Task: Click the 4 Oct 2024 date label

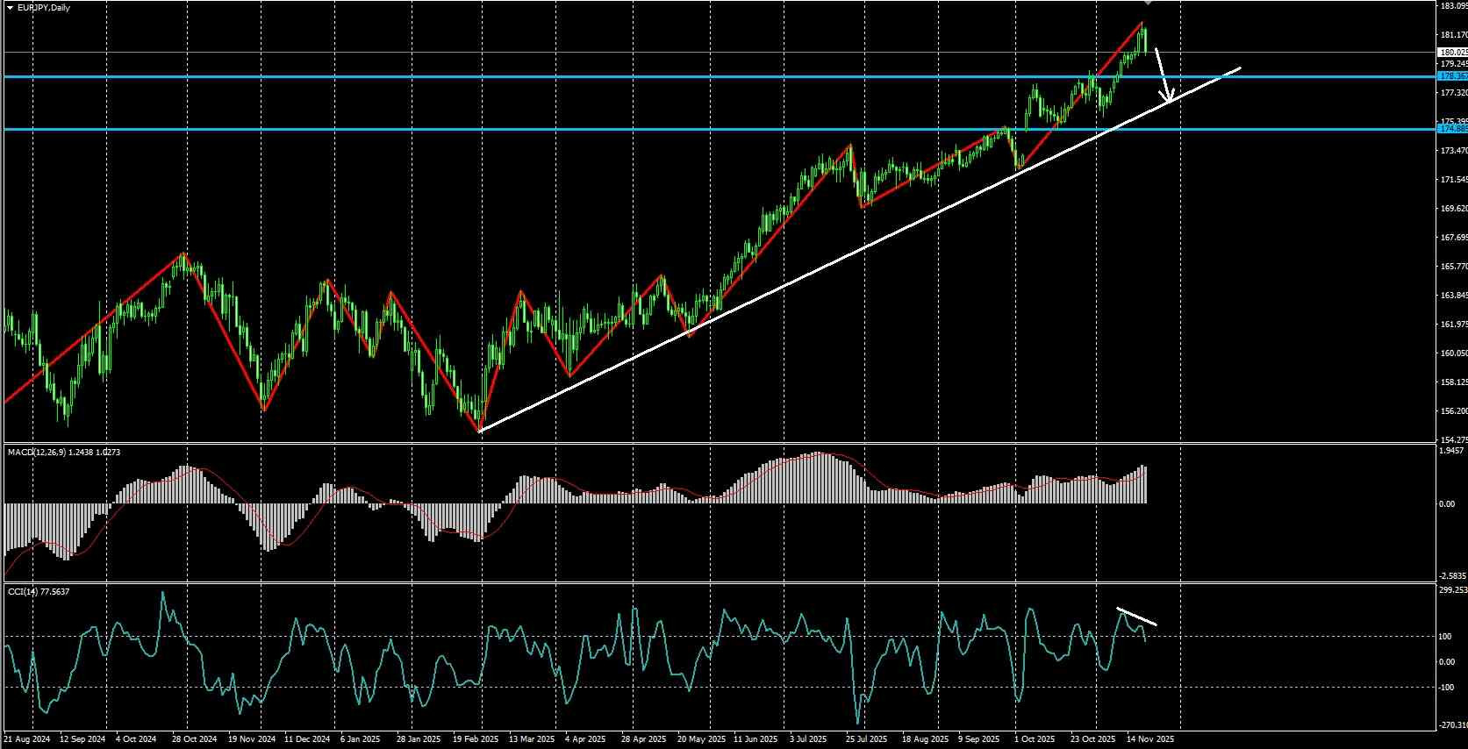Action: [136, 739]
